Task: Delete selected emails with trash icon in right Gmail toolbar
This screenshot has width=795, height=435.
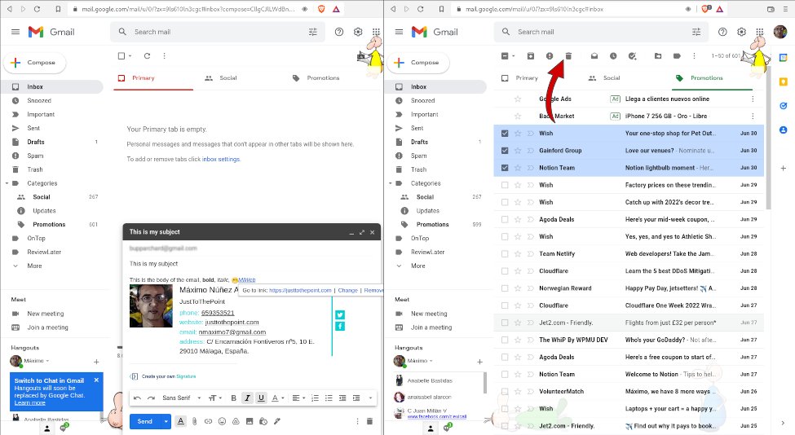Action: [568, 55]
